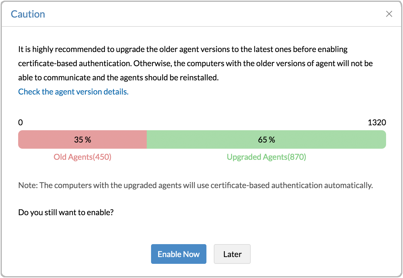Click the Enable Now button
This screenshot has width=403, height=278.
178,254
